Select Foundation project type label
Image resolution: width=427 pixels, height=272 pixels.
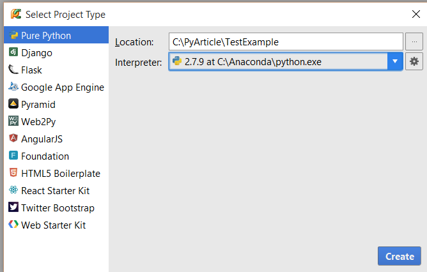pos(45,156)
